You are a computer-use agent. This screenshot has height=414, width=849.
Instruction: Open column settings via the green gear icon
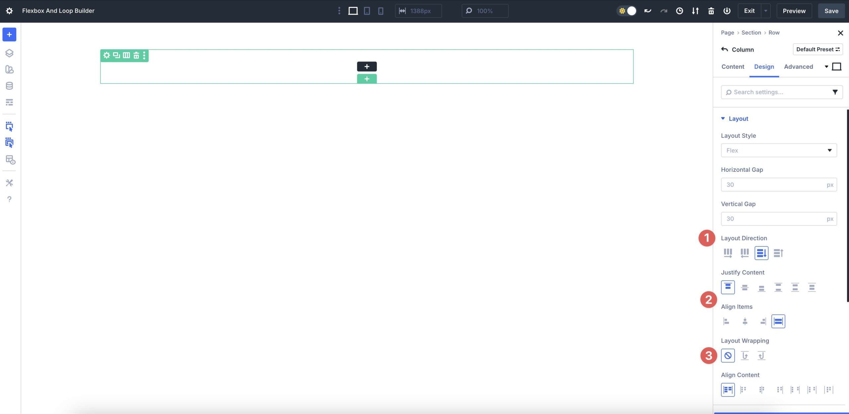(x=106, y=55)
